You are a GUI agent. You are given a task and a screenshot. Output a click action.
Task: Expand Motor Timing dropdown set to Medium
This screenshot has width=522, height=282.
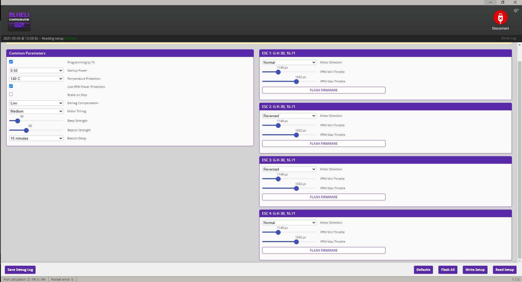[36, 111]
